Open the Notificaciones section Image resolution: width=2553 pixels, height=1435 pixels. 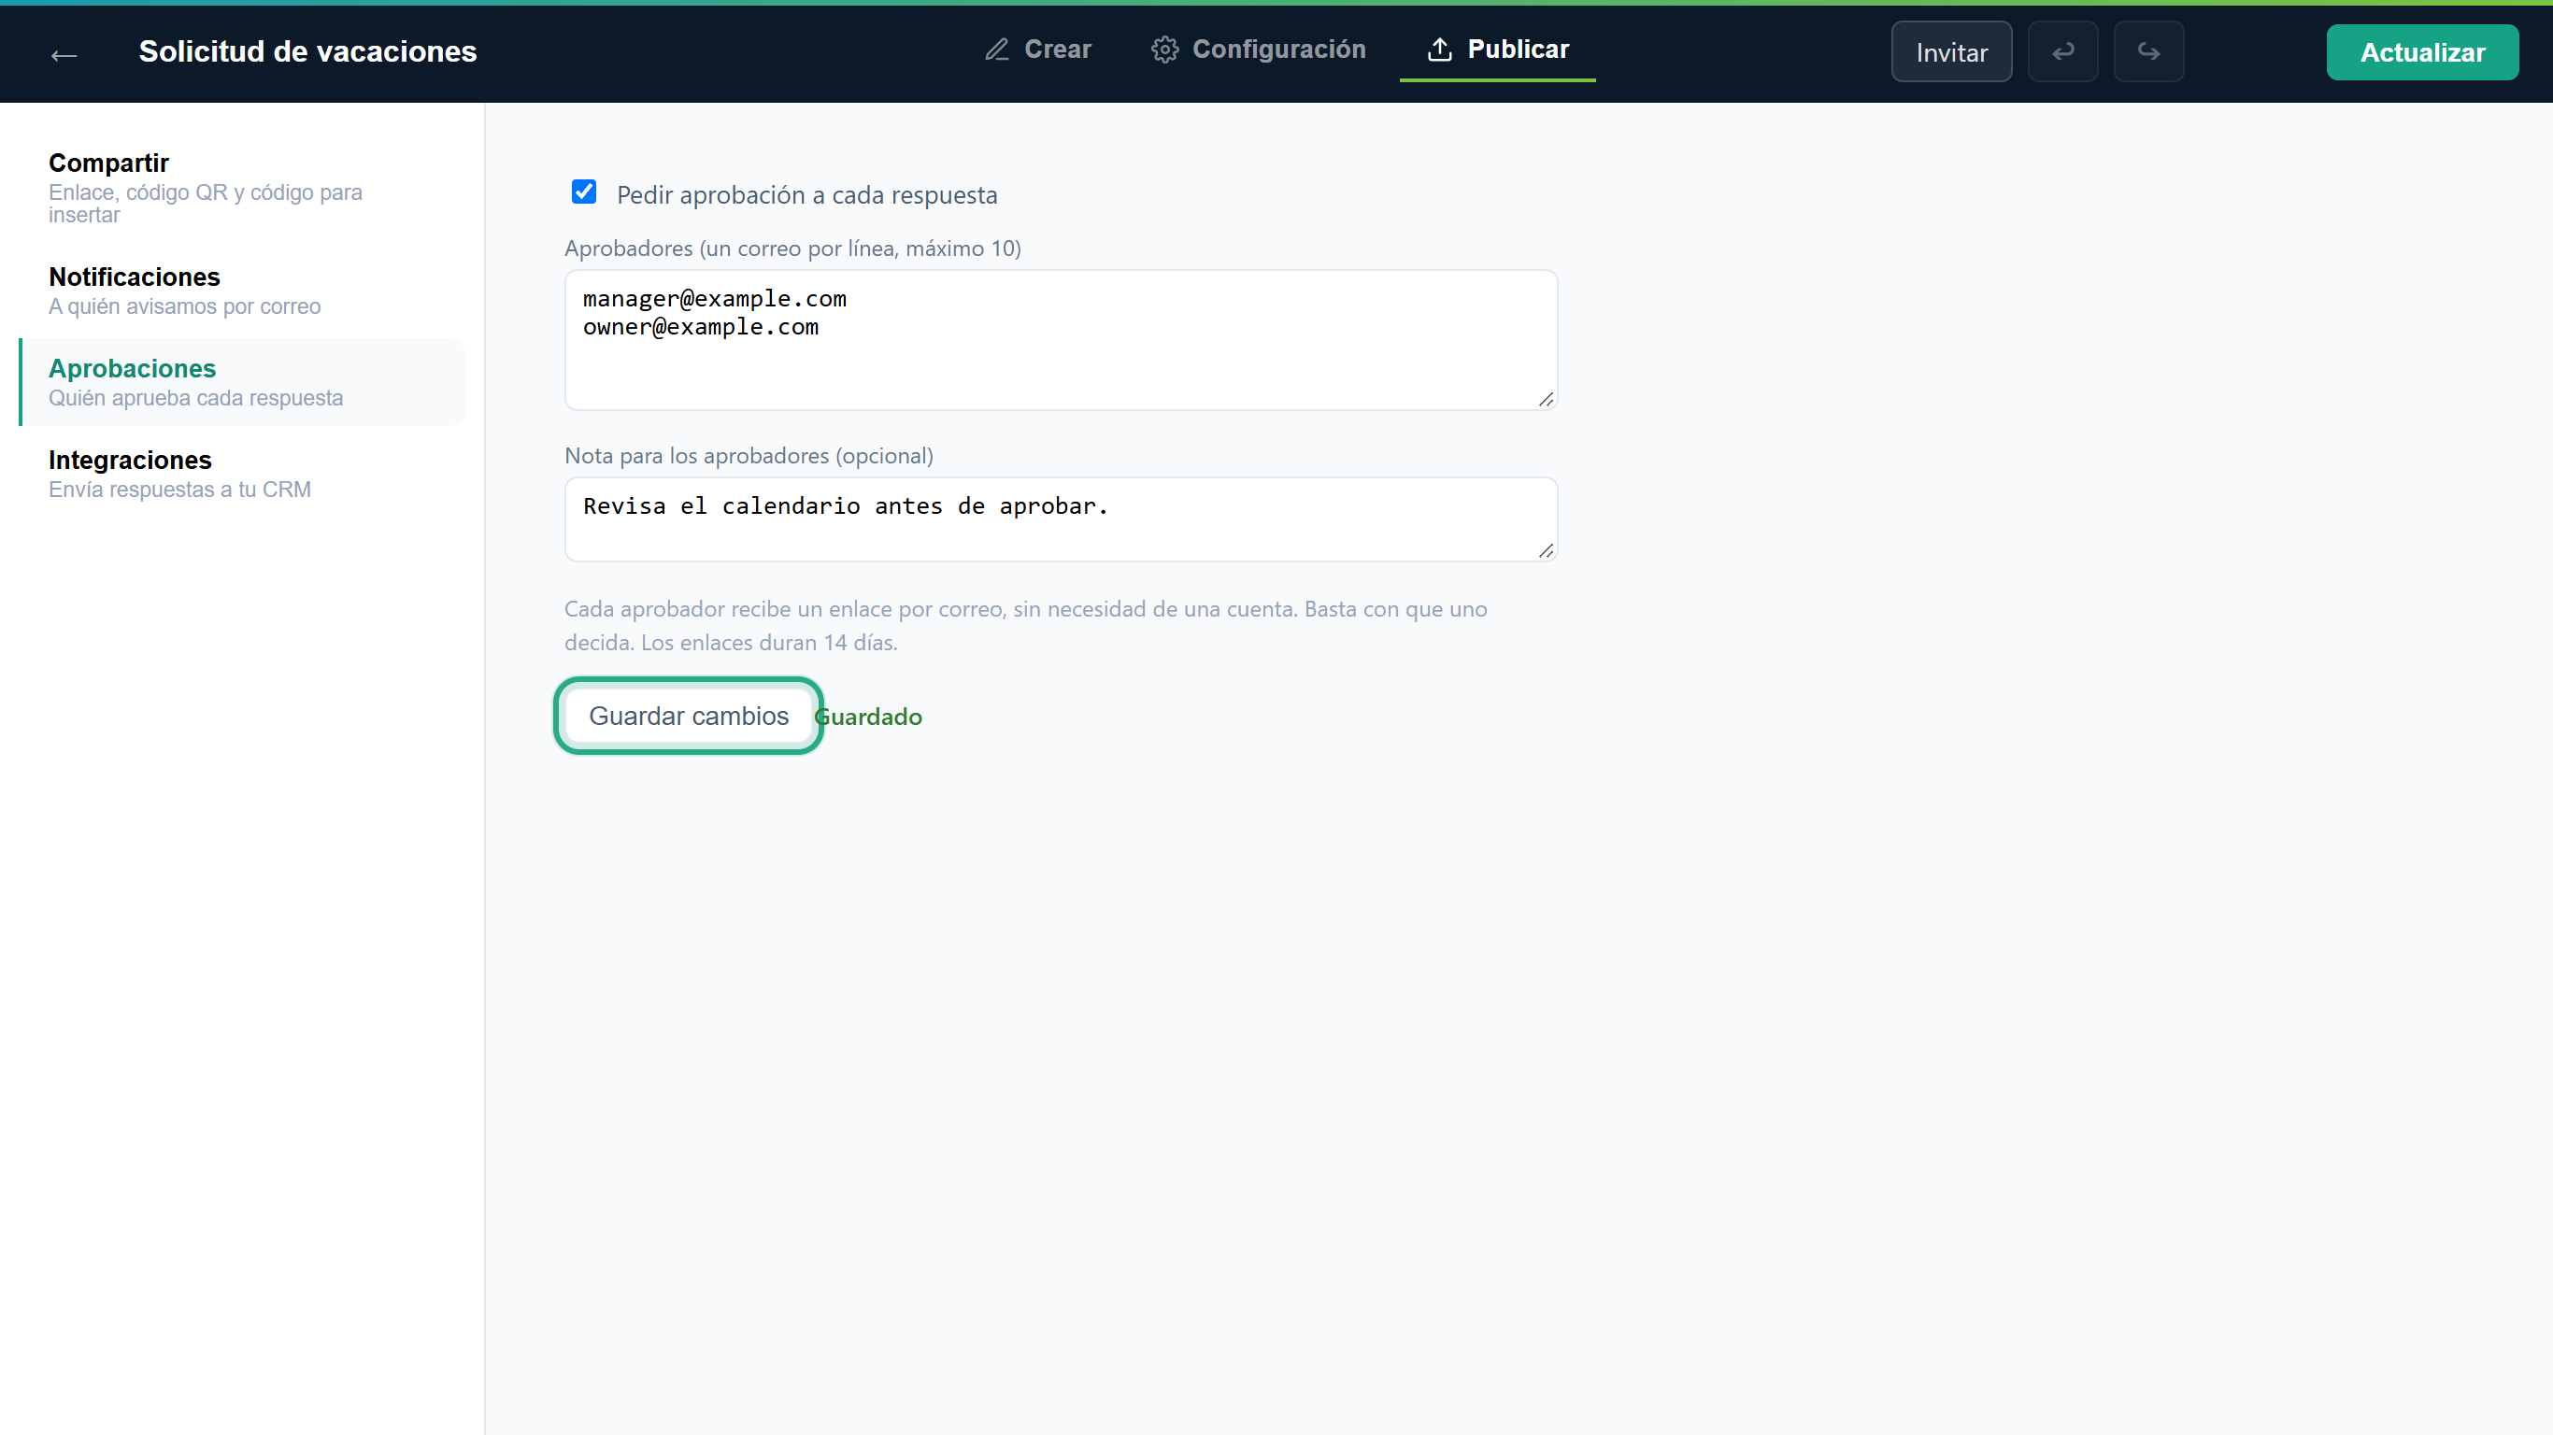coord(242,291)
